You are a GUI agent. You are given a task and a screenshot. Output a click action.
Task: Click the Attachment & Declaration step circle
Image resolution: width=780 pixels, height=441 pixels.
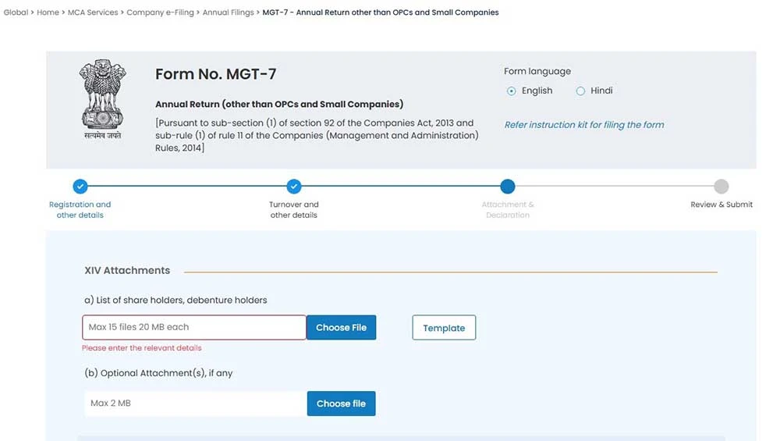click(x=508, y=186)
